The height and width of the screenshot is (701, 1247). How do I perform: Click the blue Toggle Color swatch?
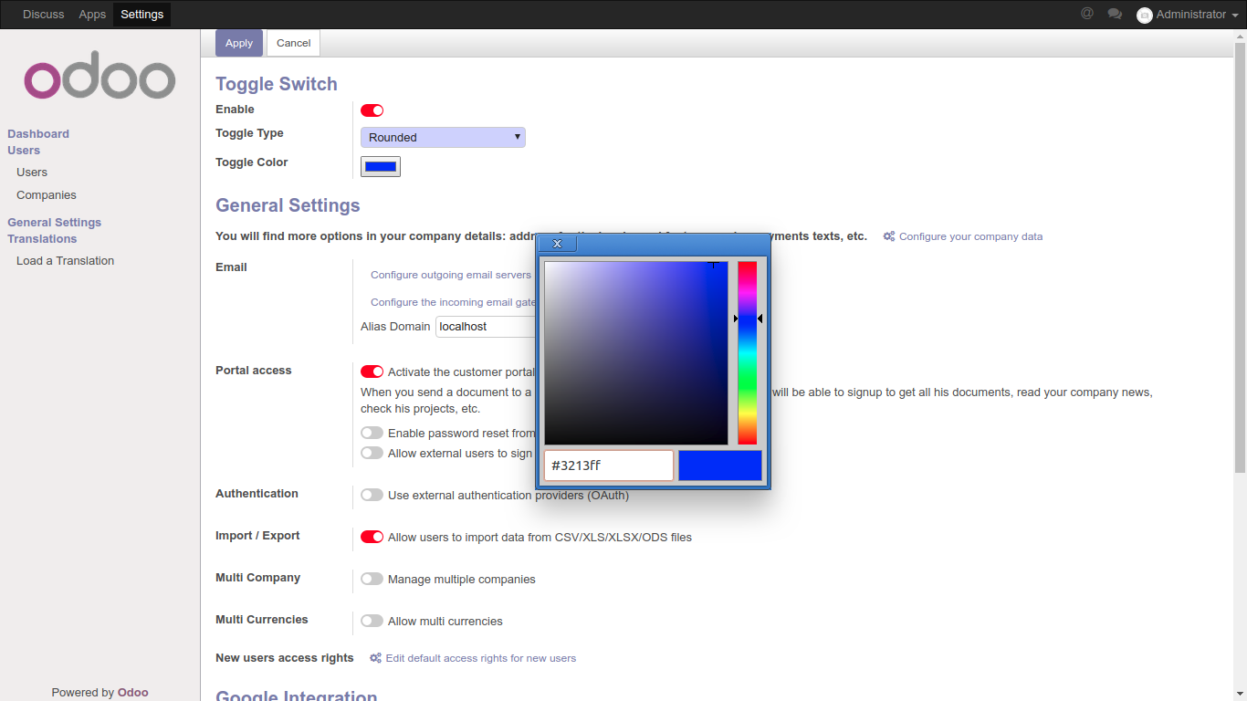pos(380,166)
